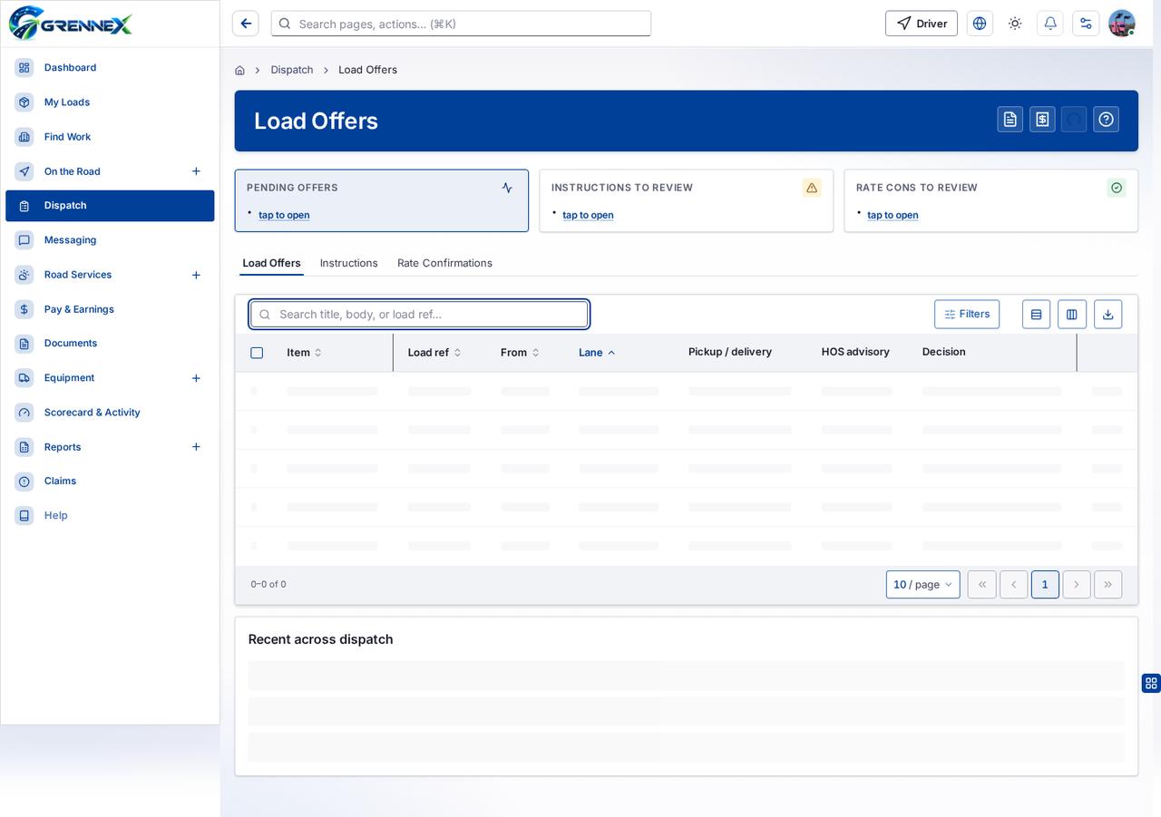The image size is (1161, 817).
Task: Expand the On the Road submenu
Action: (196, 171)
